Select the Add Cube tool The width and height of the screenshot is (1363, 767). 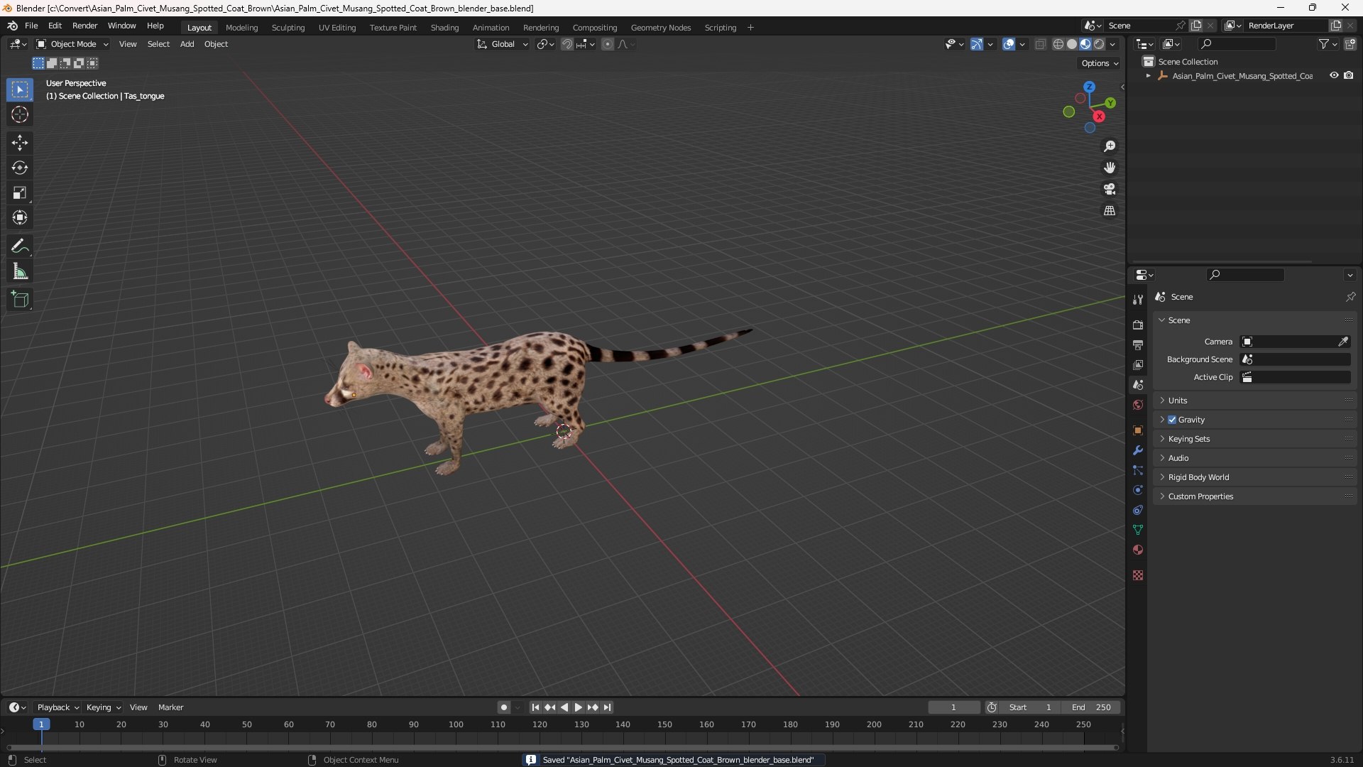click(x=20, y=300)
